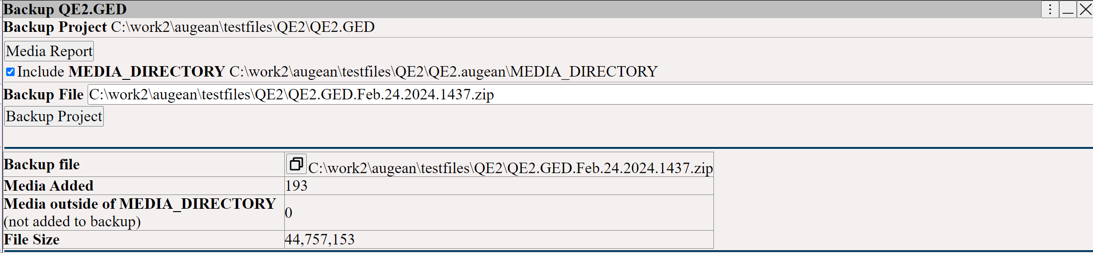Close the Backup QE2.GED panel

1085,9
